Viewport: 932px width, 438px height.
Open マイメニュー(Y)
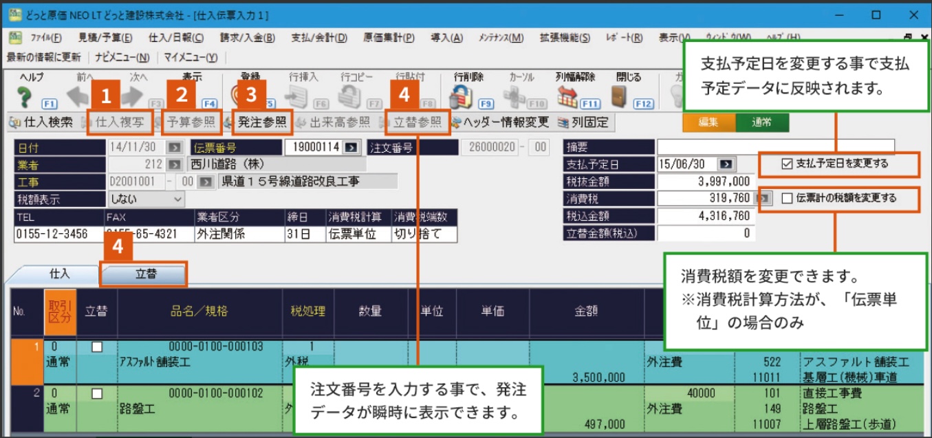tap(191, 57)
